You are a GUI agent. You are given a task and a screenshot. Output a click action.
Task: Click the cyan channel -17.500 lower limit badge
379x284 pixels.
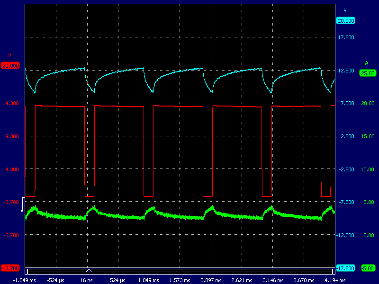[345, 268]
